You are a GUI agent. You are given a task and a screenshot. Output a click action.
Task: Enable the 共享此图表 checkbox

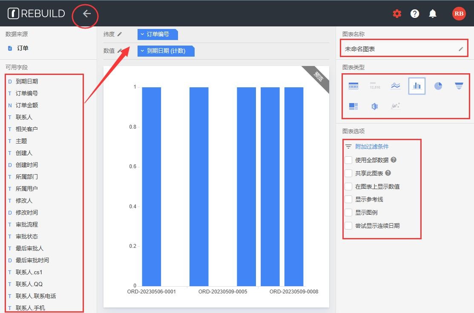(x=348, y=173)
